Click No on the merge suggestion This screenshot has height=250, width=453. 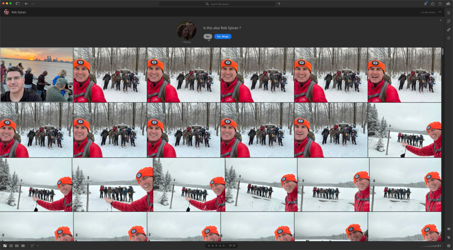coord(208,36)
